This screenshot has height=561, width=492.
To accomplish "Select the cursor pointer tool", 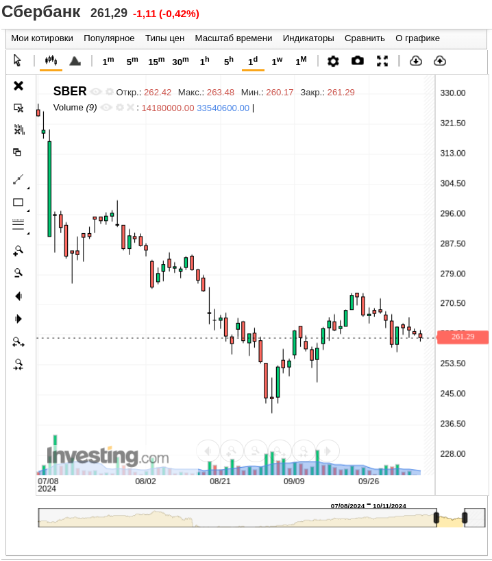I will 17,60.
